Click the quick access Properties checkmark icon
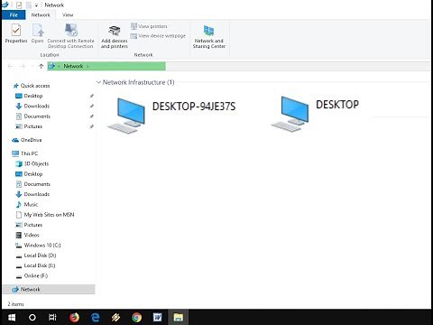Image resolution: width=433 pixels, height=325 pixels. coord(19,5)
